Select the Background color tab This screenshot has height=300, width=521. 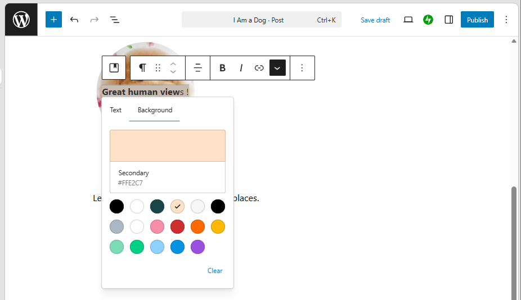click(155, 110)
